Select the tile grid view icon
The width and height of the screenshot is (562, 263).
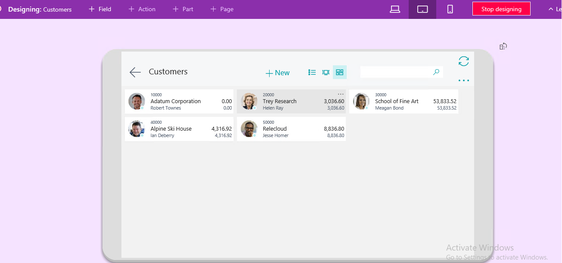point(340,73)
